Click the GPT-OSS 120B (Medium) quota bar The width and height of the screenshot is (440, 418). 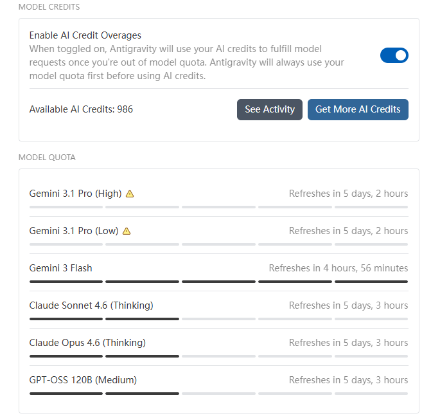218,394
